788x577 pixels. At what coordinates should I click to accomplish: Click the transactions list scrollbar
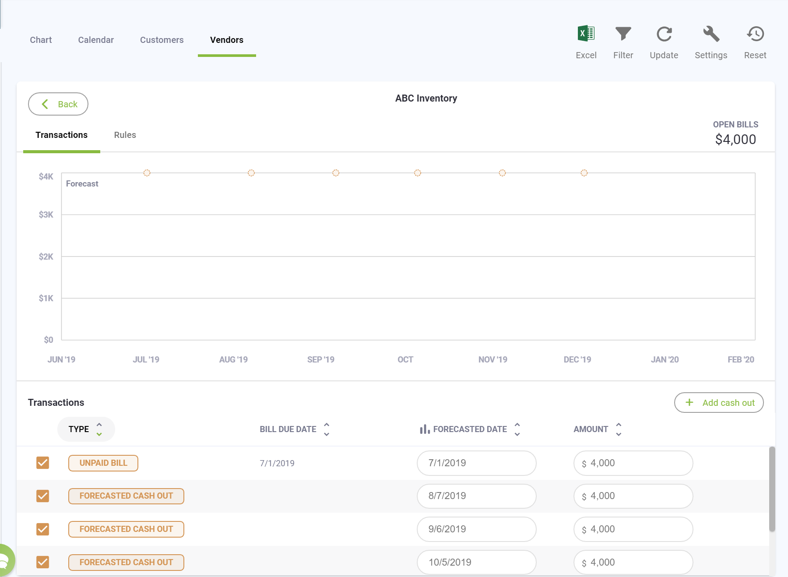tap(772, 489)
